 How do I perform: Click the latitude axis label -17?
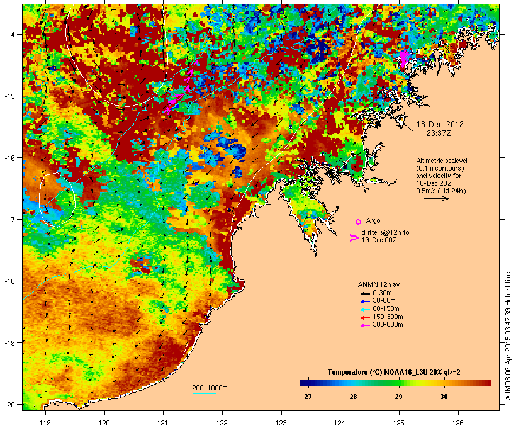(x=9, y=219)
